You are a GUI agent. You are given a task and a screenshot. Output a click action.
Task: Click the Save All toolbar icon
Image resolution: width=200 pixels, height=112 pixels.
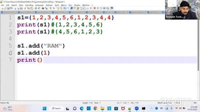(12, 8)
